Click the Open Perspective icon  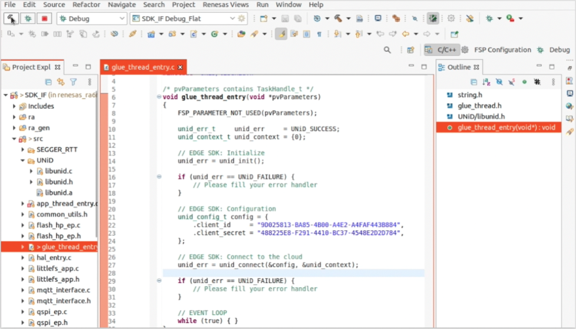411,50
